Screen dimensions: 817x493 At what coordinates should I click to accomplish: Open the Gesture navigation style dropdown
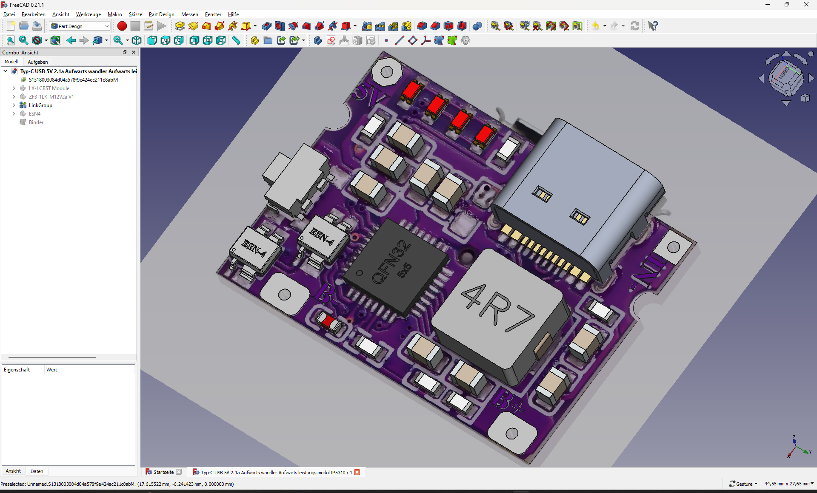743,484
